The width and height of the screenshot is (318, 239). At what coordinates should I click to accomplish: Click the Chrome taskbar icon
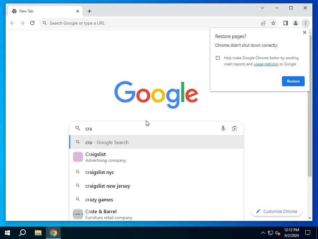pyautogui.click(x=53, y=233)
